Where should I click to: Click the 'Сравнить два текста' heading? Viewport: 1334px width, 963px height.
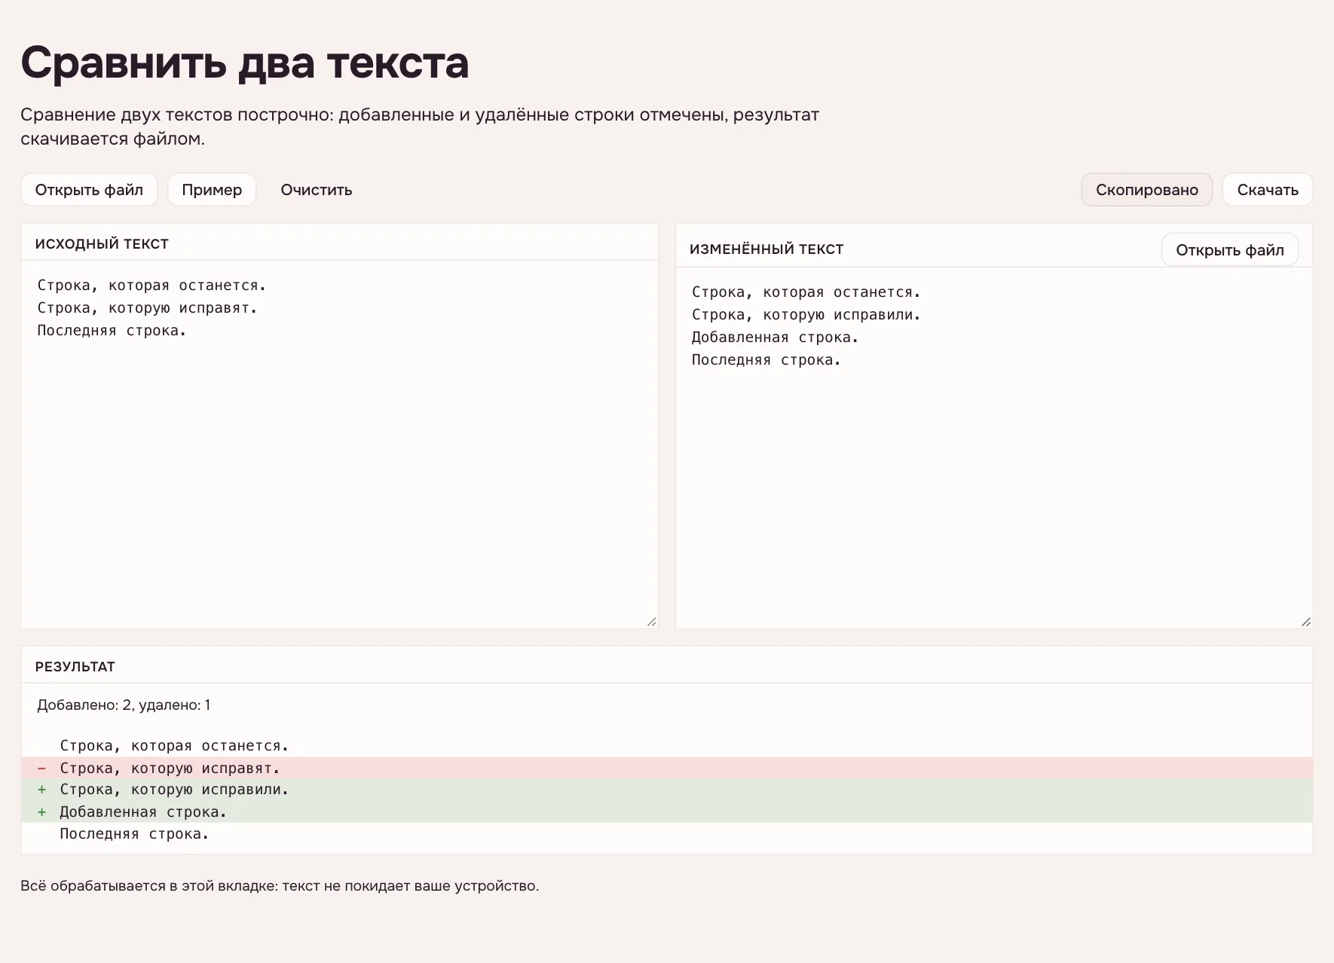pyautogui.click(x=245, y=63)
